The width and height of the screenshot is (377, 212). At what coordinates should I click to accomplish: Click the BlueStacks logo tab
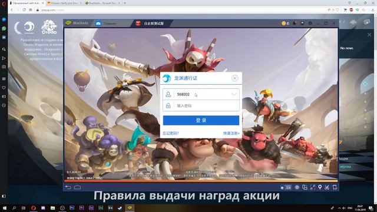click(77, 23)
